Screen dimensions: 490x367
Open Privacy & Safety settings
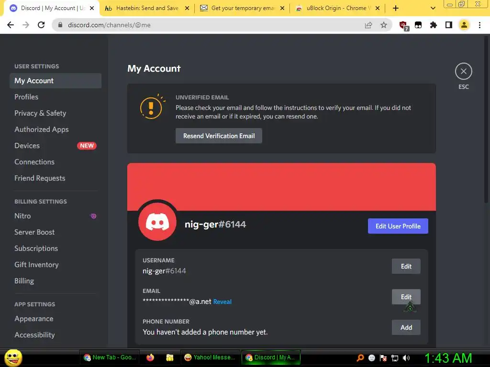pos(56,113)
